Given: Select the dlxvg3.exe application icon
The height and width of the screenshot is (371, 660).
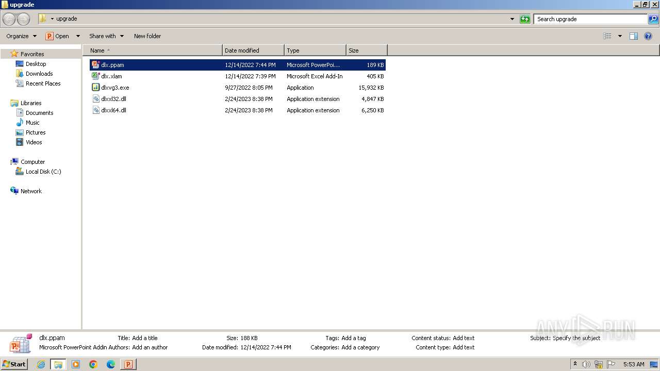Looking at the screenshot, I should tap(95, 88).
